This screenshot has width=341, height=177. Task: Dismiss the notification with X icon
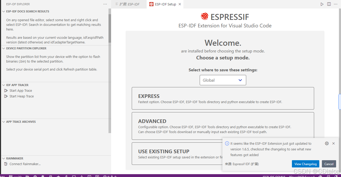point(334,143)
